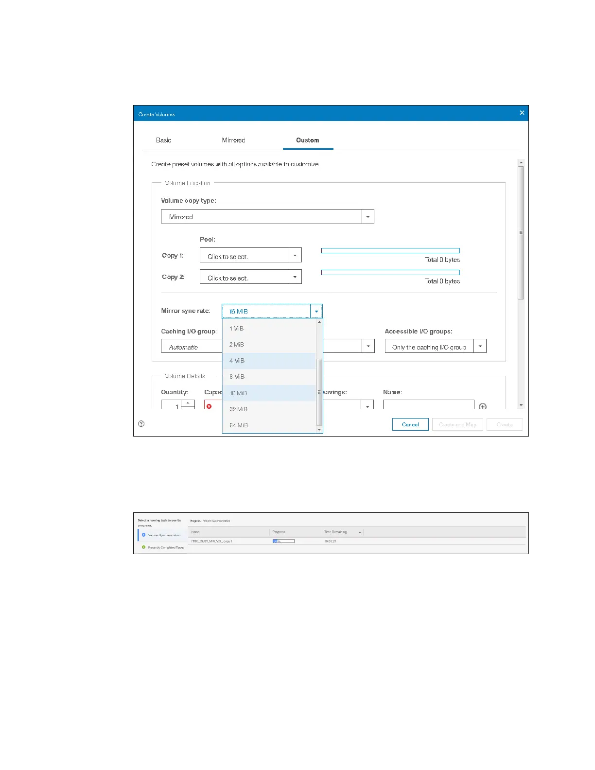The image size is (595, 770).
Task: Click the help question mark icon
Action: point(141,424)
